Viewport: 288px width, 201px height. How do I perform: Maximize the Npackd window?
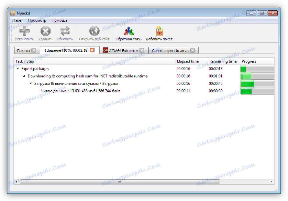262,13
